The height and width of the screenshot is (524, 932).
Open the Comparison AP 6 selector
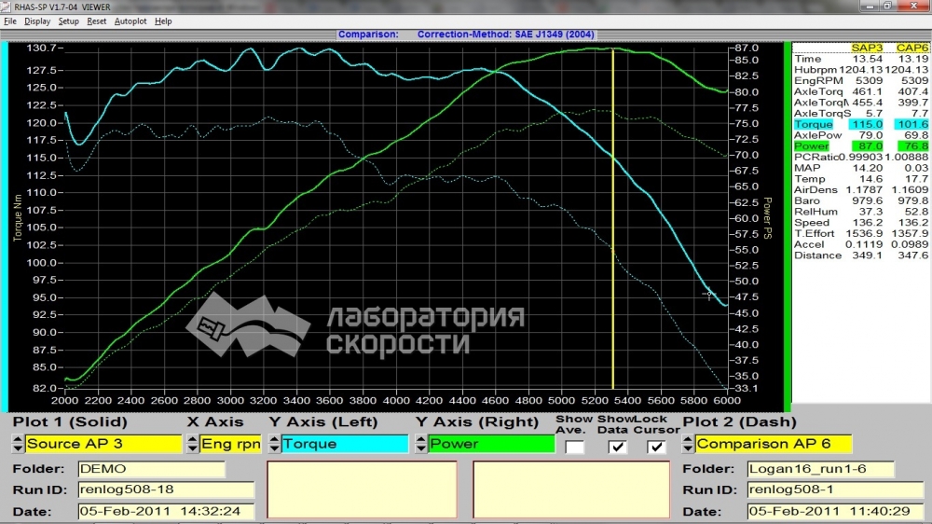[774, 444]
